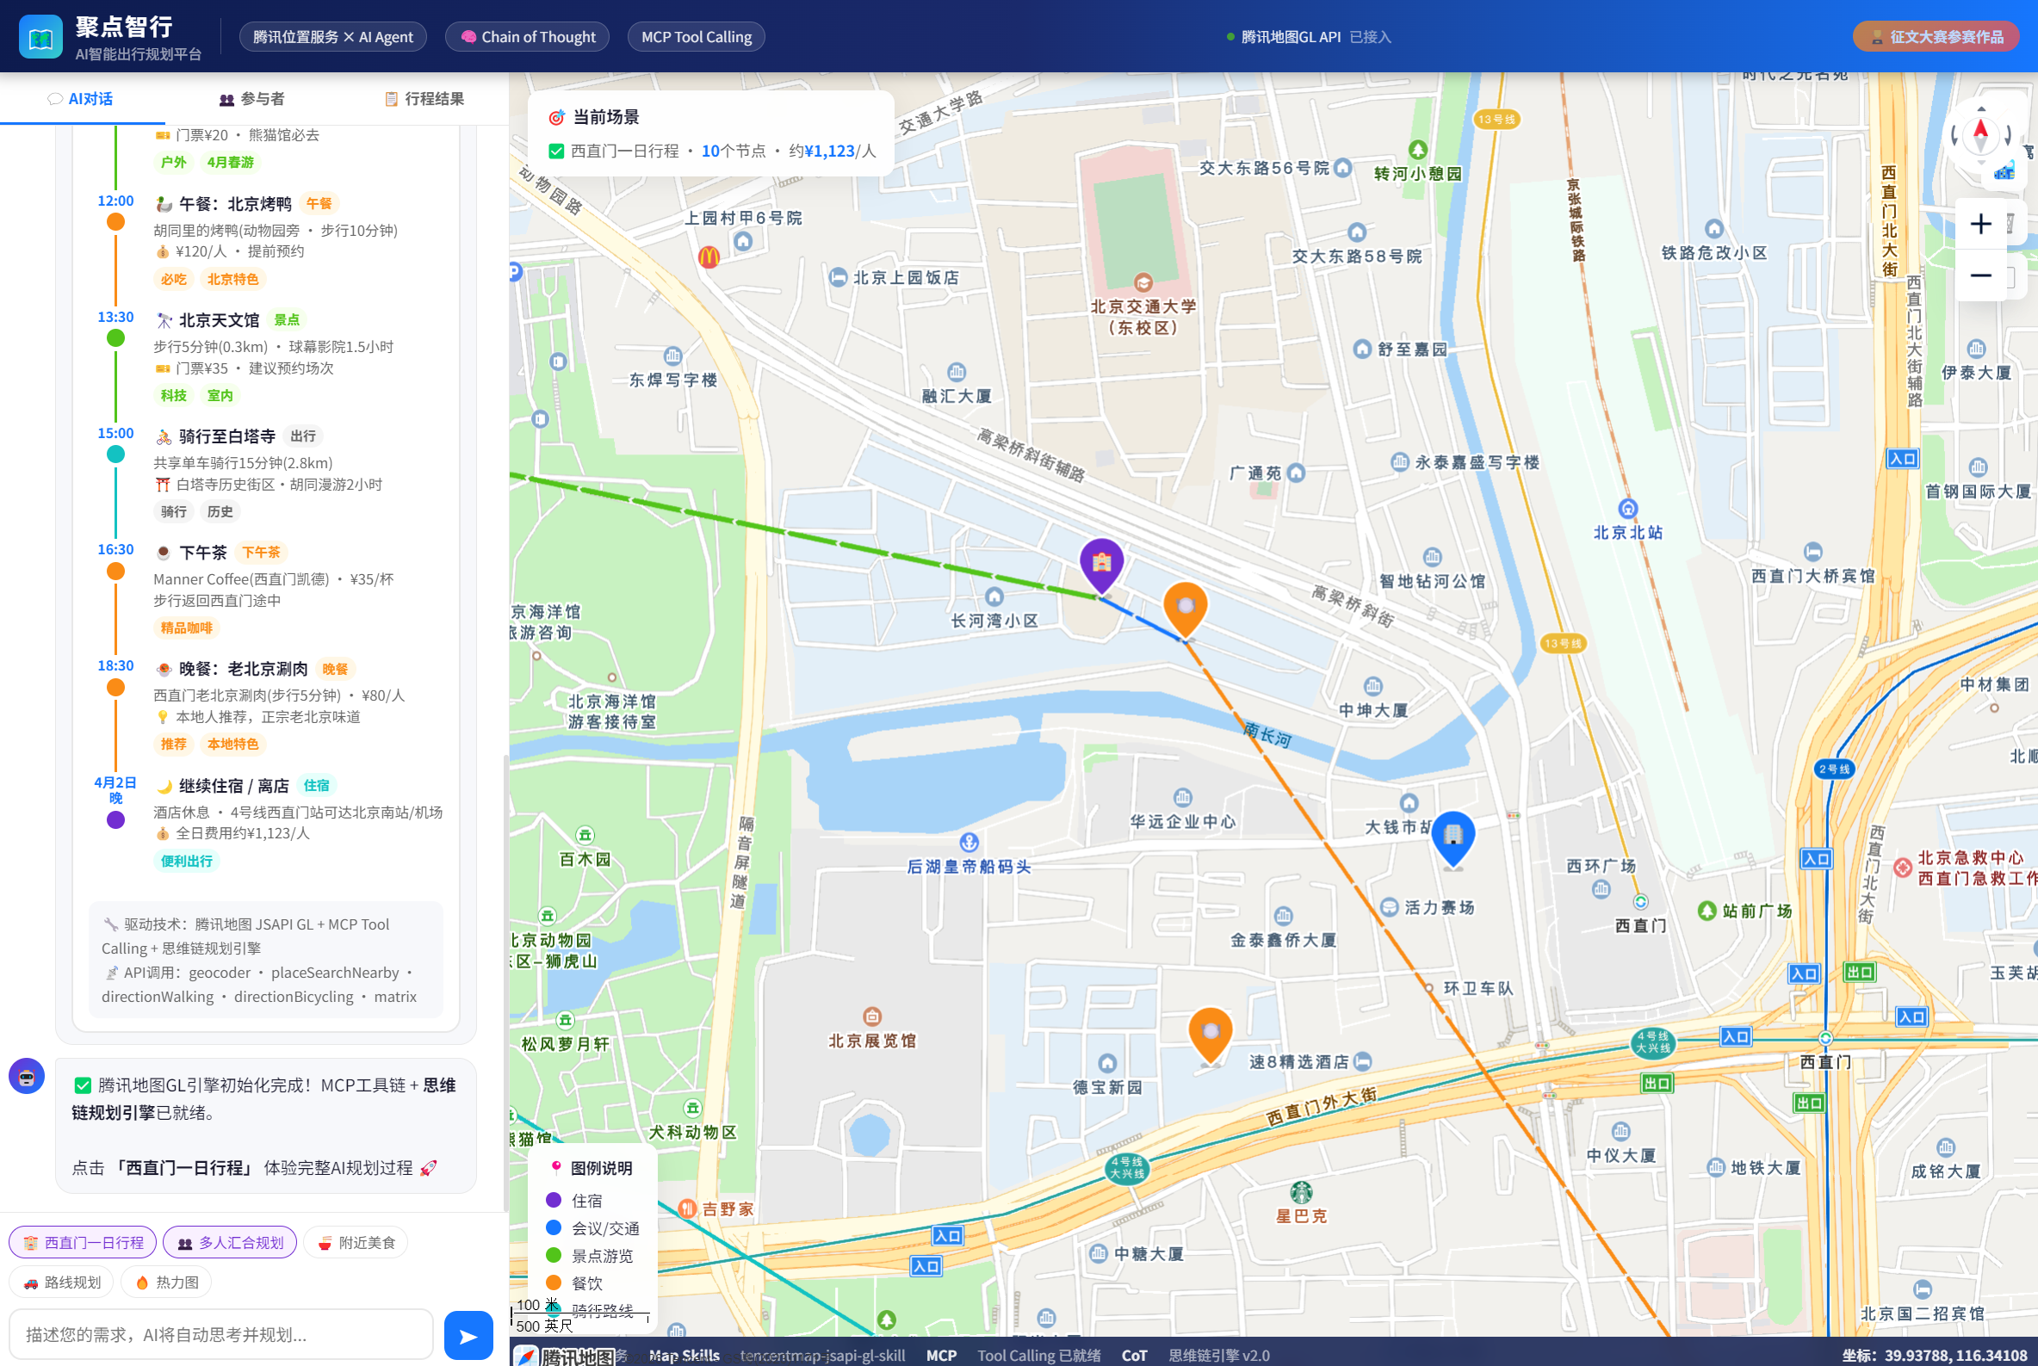Open 附近美食 suggestion chip

tap(356, 1242)
